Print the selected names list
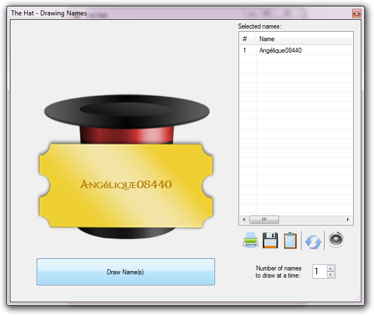Screen dimensions: 374x316 tap(250, 240)
